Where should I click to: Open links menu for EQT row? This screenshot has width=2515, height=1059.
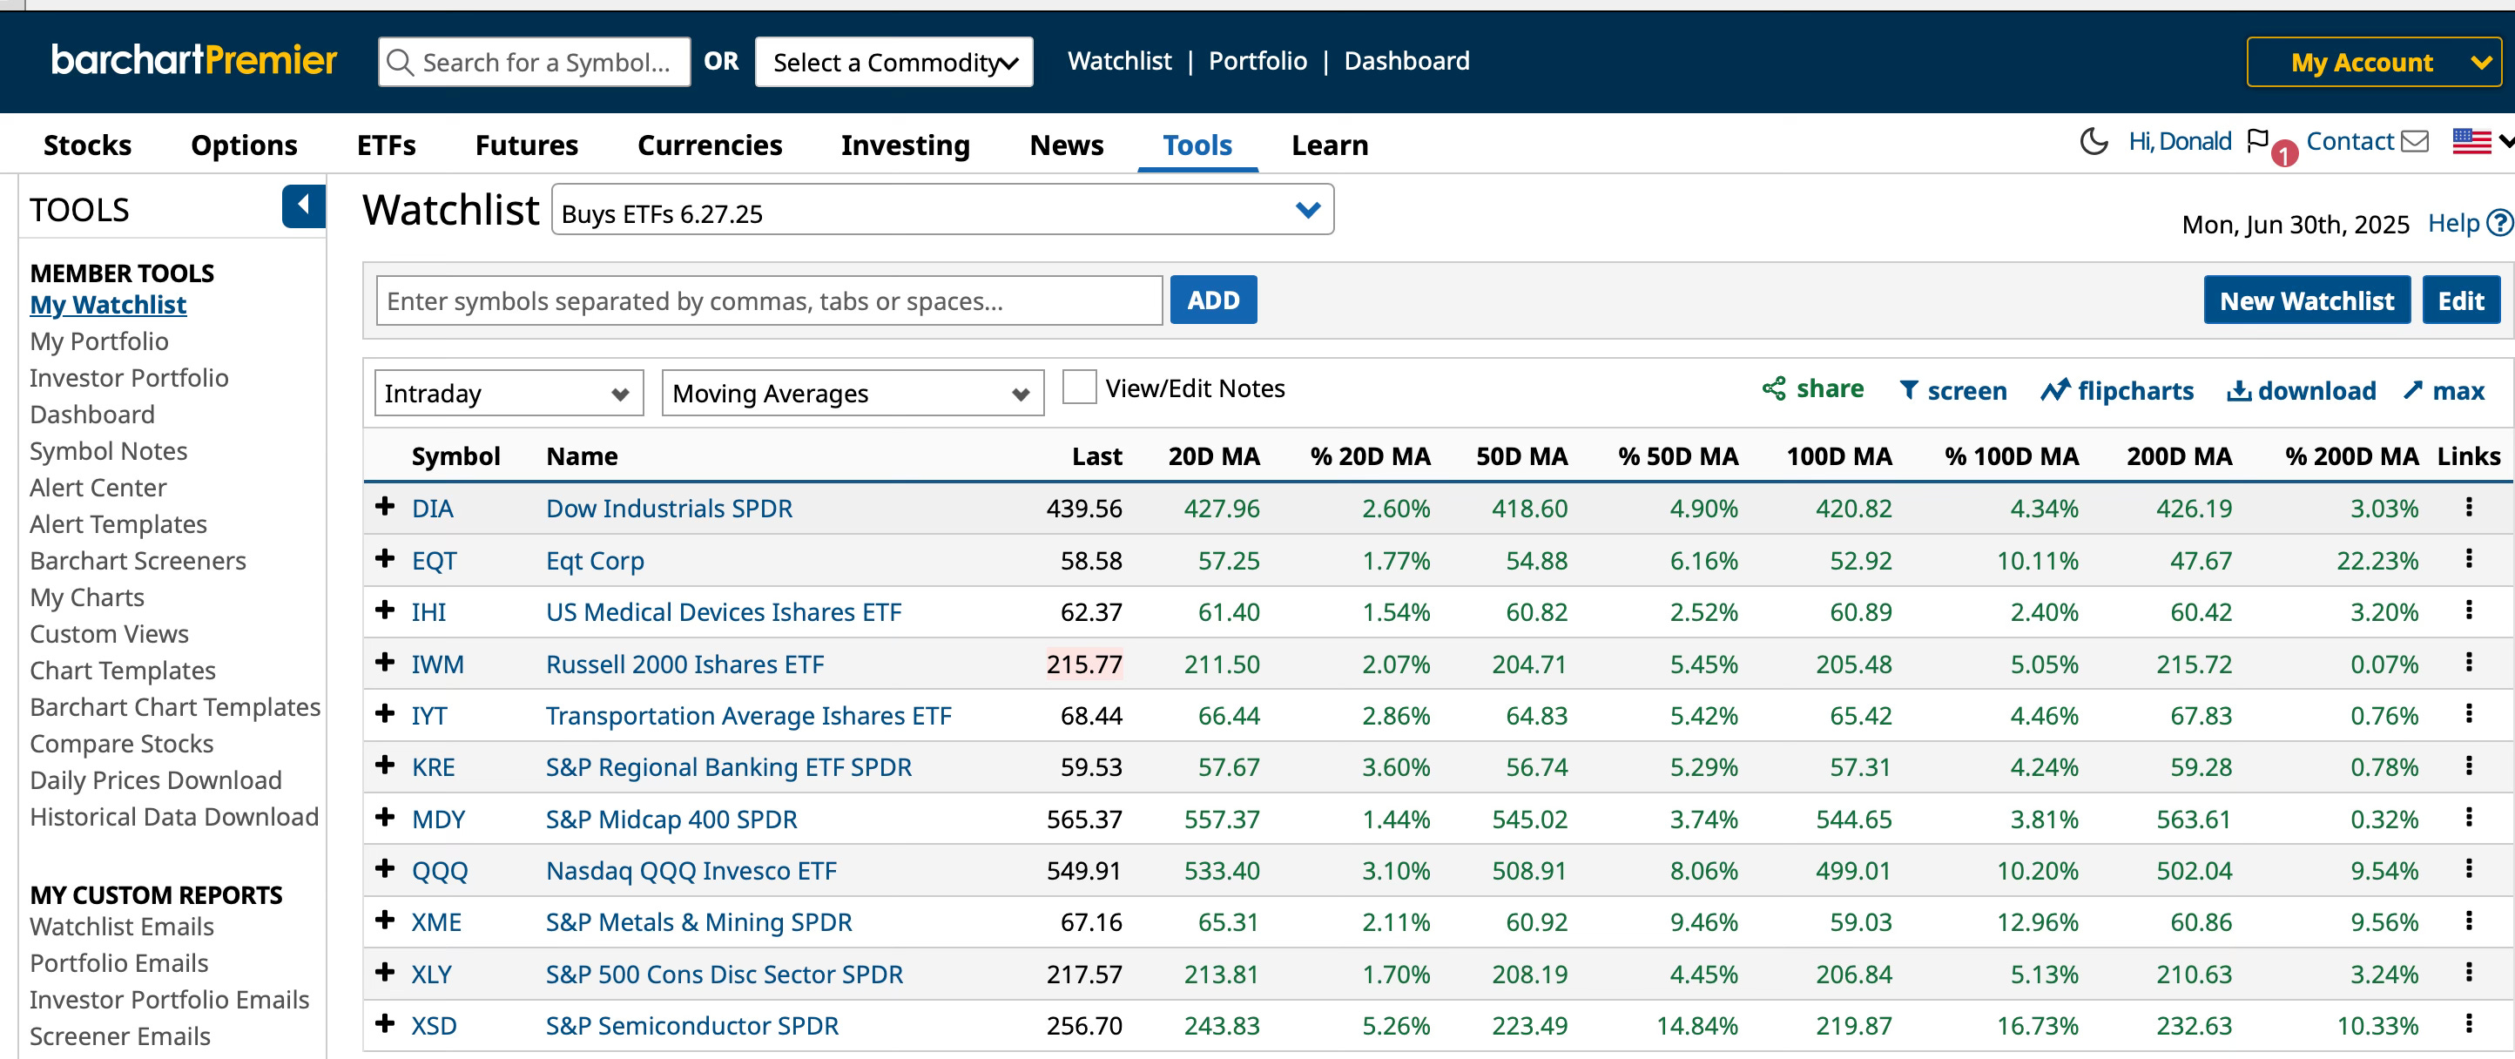click(2469, 559)
